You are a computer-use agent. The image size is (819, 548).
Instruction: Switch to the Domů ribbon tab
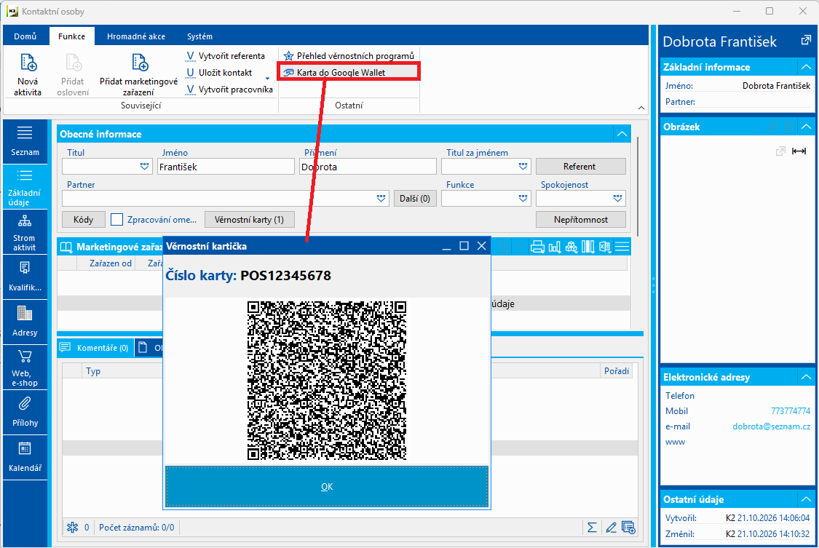pyautogui.click(x=25, y=36)
